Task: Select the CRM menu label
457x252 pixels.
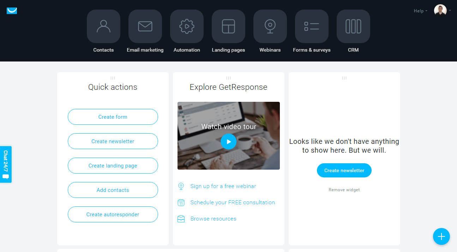Action: tap(353, 50)
